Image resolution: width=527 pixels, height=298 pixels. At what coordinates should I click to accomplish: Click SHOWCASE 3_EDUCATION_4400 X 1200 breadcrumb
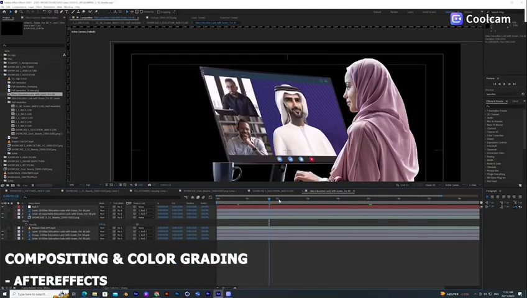click(167, 23)
